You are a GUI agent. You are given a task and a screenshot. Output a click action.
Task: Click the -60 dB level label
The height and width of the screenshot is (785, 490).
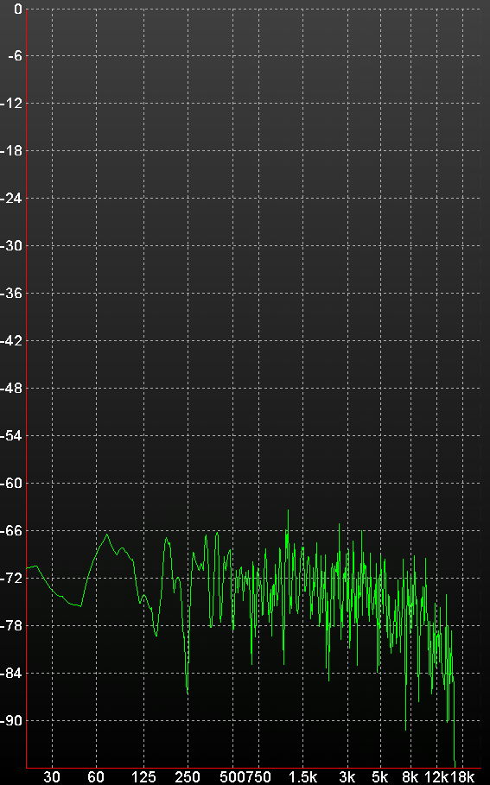[11, 483]
